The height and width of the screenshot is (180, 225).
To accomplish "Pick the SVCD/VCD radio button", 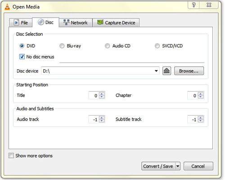I will (157, 46).
